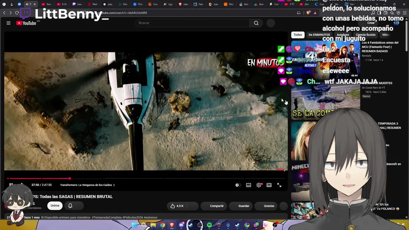Open Spotify from the taskbar
Screen dimensions: 409x230
[x=209, y=225]
